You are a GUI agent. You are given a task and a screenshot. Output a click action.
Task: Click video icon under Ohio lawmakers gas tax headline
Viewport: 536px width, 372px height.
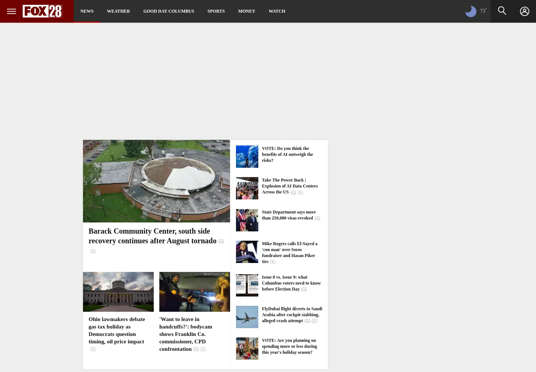(93, 349)
